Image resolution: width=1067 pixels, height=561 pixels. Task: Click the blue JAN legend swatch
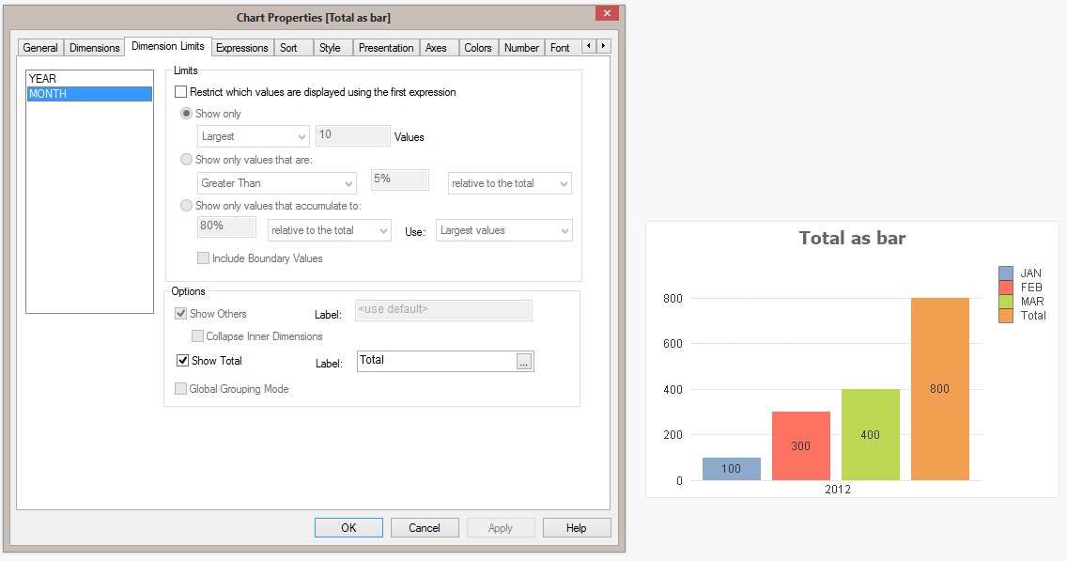click(1006, 273)
